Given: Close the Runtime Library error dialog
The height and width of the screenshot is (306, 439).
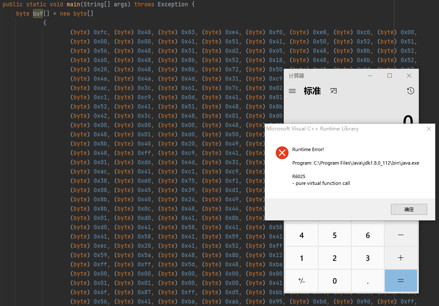Looking at the screenshot, I should pyautogui.click(x=429, y=129).
